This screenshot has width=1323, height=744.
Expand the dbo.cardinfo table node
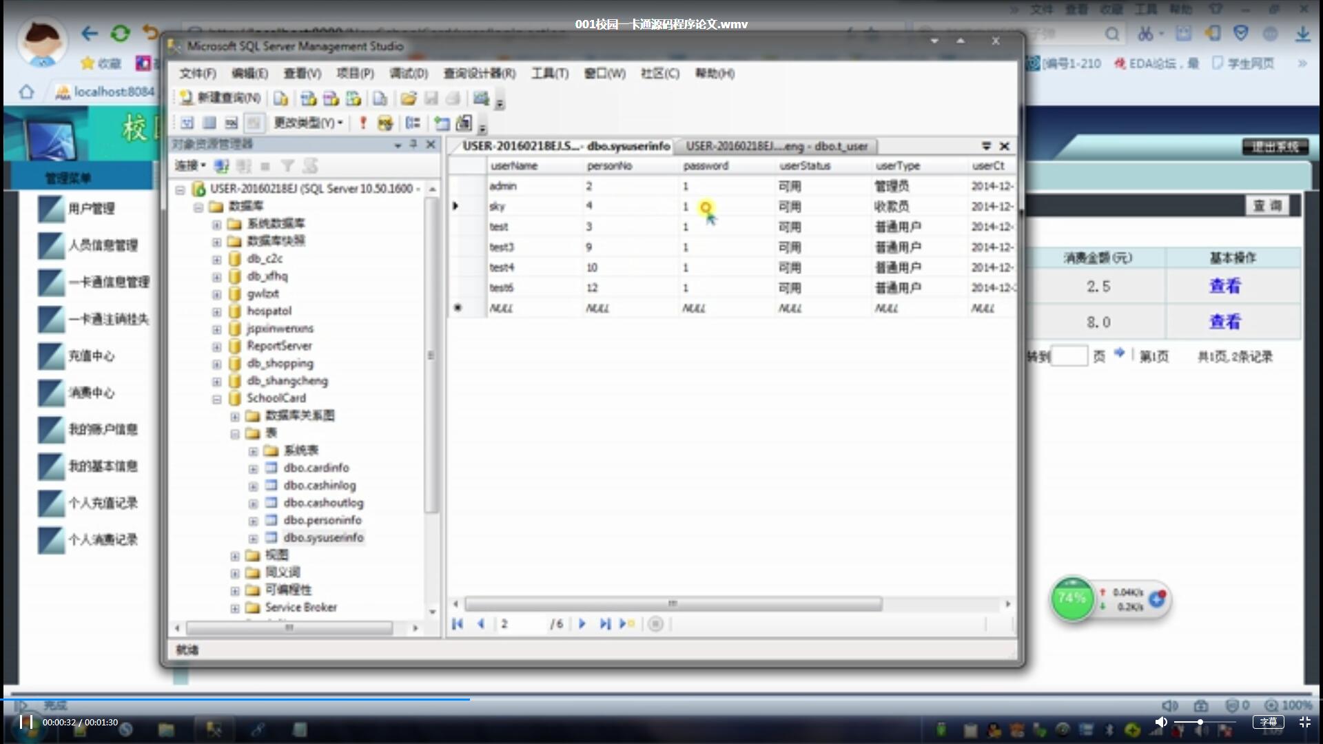(253, 468)
